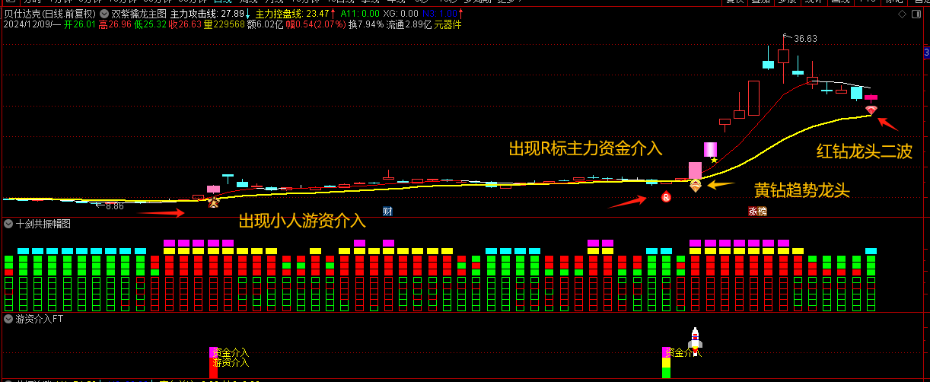Click the 8.86 low price label

(x=114, y=206)
